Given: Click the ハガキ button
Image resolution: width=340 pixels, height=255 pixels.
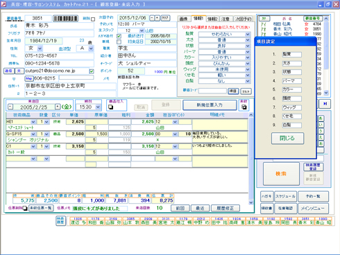Looking at the screenshot, I should tap(267, 196).
